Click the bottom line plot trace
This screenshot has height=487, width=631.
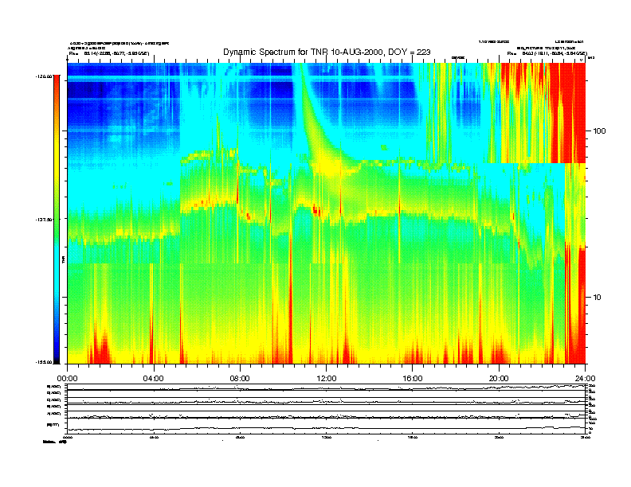click(326, 429)
